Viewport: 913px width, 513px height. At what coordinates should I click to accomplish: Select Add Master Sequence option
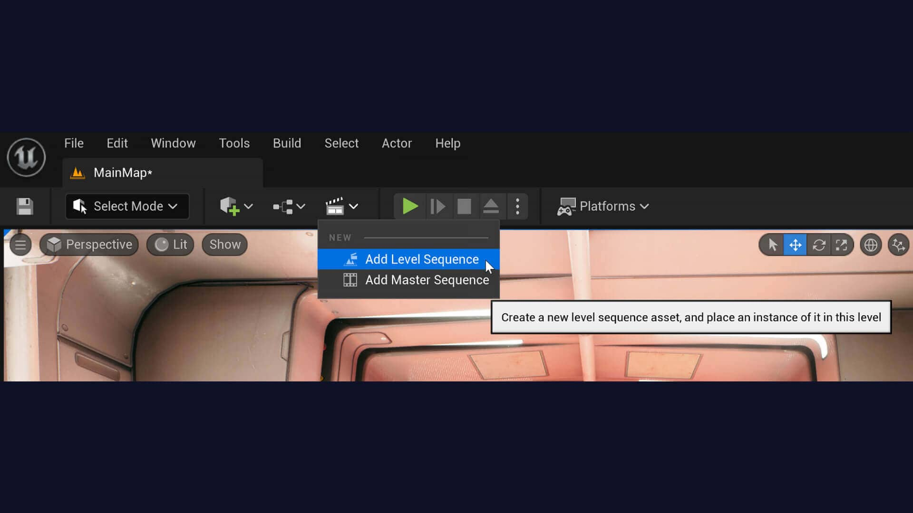click(427, 280)
